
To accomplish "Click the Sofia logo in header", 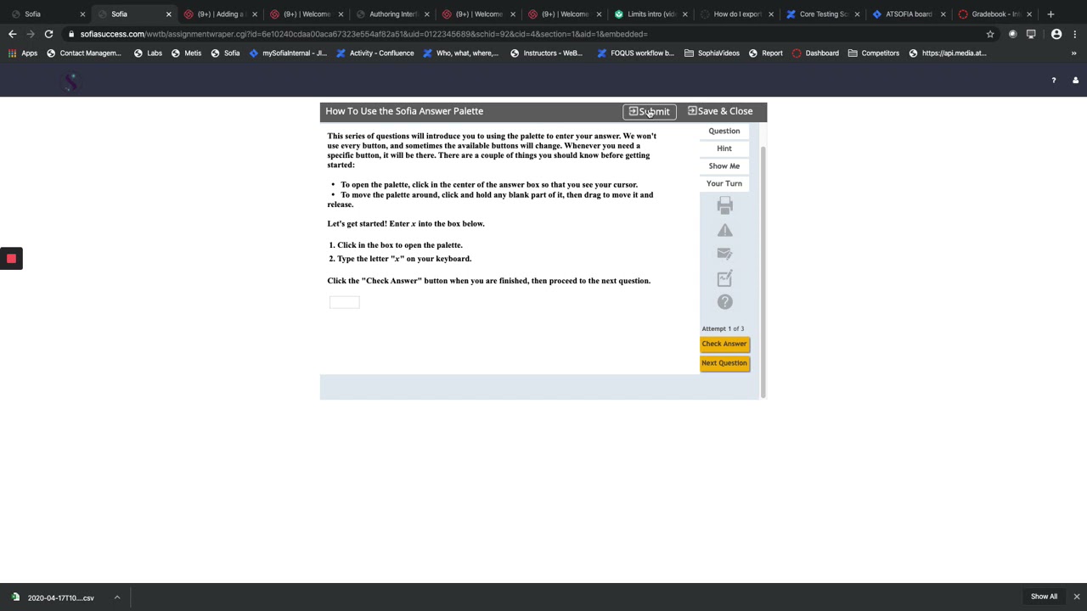I will click(x=71, y=81).
